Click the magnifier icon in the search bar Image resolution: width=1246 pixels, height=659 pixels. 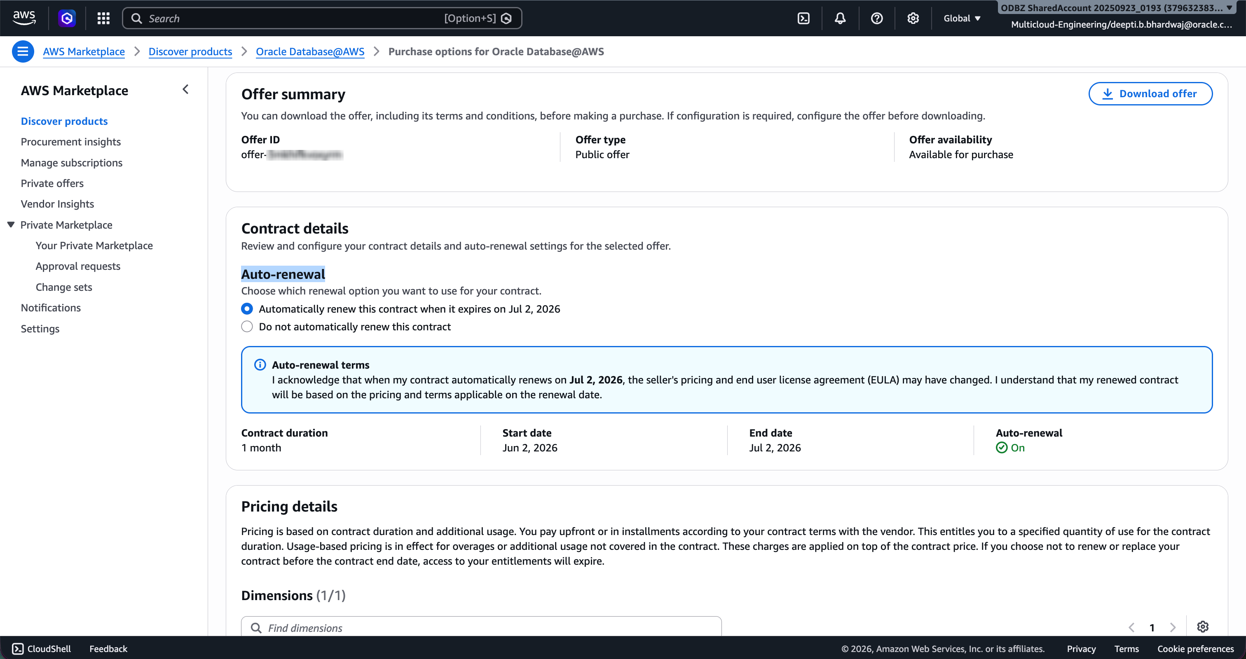(x=137, y=19)
